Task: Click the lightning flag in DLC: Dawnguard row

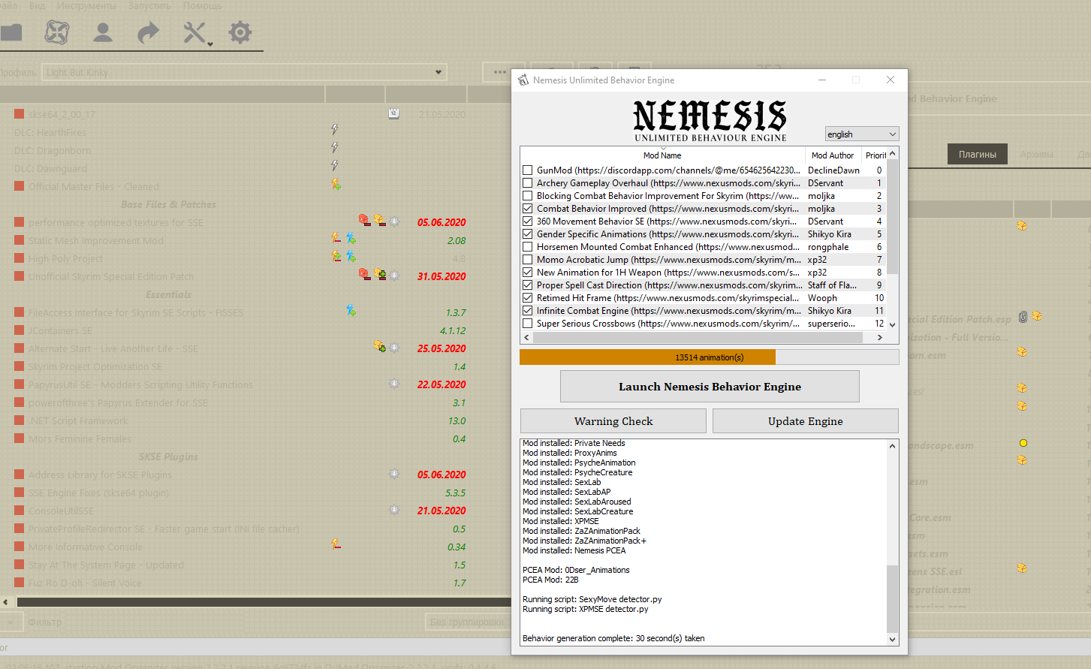Action: [335, 166]
